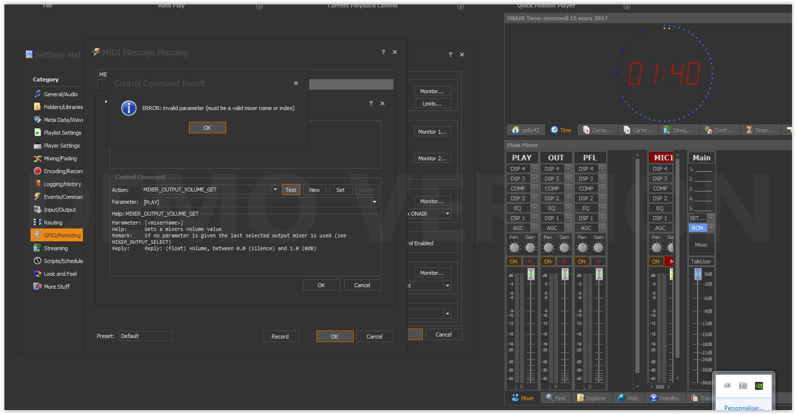The image size is (796, 414).
Task: Mute the PLAY mixer channel
Action: (x=530, y=262)
